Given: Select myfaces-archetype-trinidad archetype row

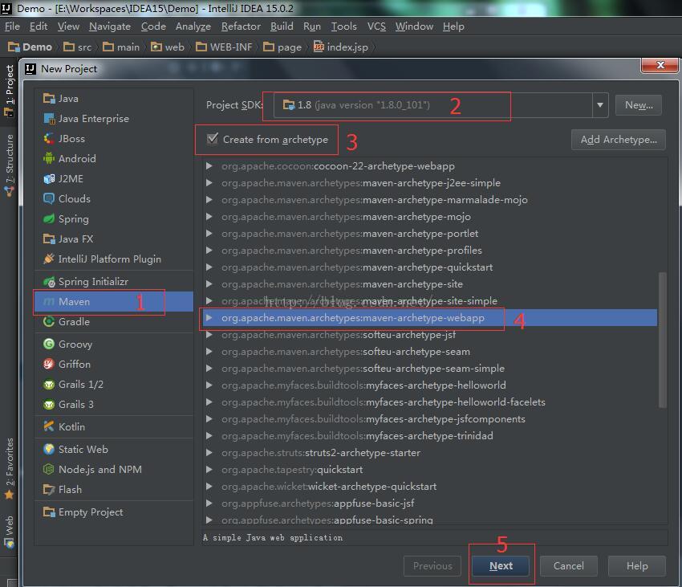Looking at the screenshot, I should [430, 436].
